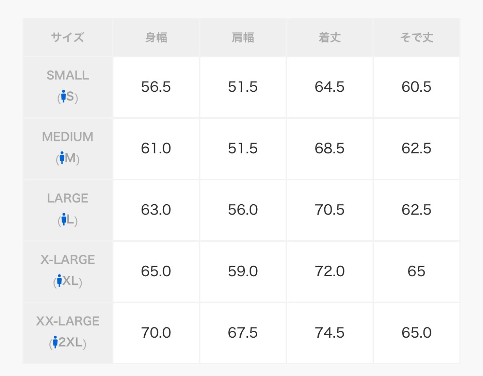
Task: Select the そで丈 column header
Action: [416, 37]
